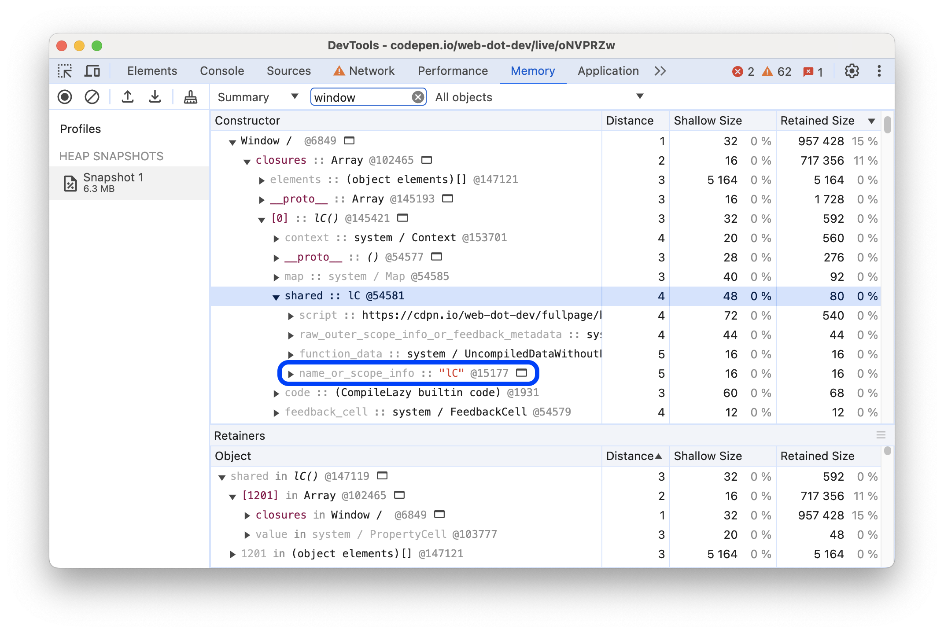Image resolution: width=944 pixels, height=633 pixels.
Task: Open the Summary view dropdown
Action: [256, 97]
